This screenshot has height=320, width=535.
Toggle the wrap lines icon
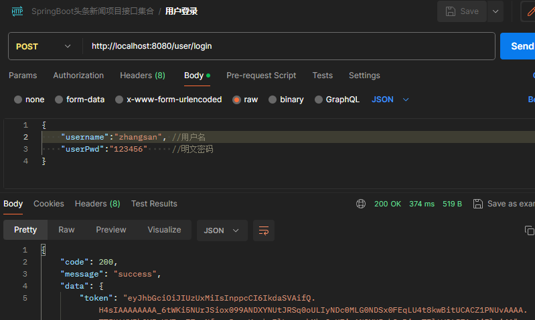point(264,230)
